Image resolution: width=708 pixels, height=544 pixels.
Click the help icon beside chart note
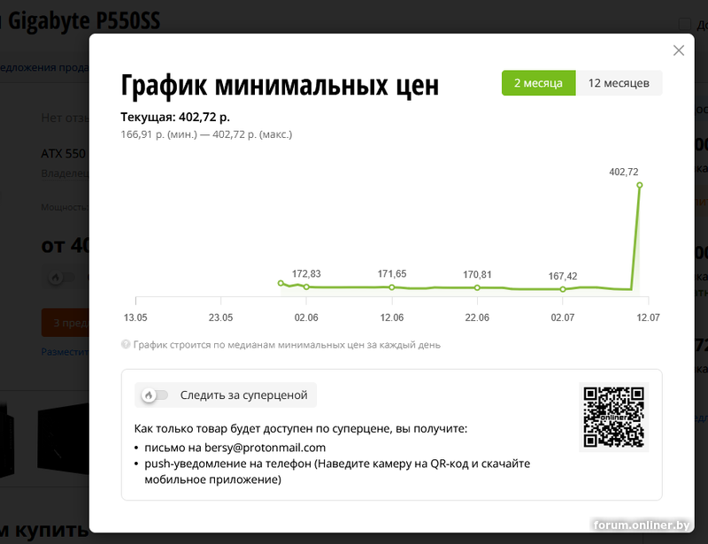point(125,344)
